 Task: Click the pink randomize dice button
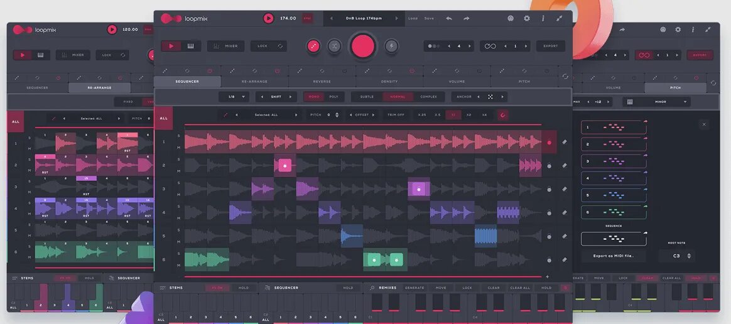click(x=313, y=46)
